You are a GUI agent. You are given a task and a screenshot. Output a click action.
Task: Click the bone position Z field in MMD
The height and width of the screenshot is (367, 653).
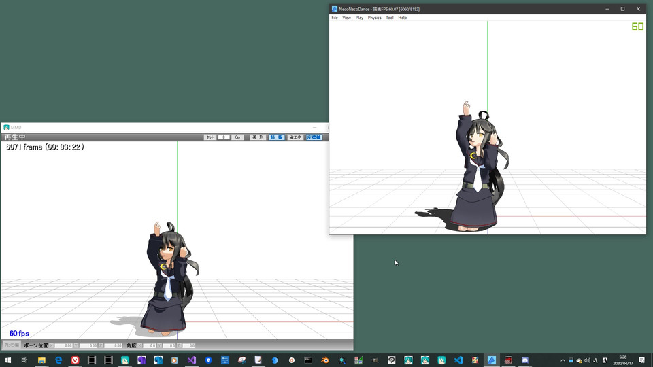(x=113, y=345)
